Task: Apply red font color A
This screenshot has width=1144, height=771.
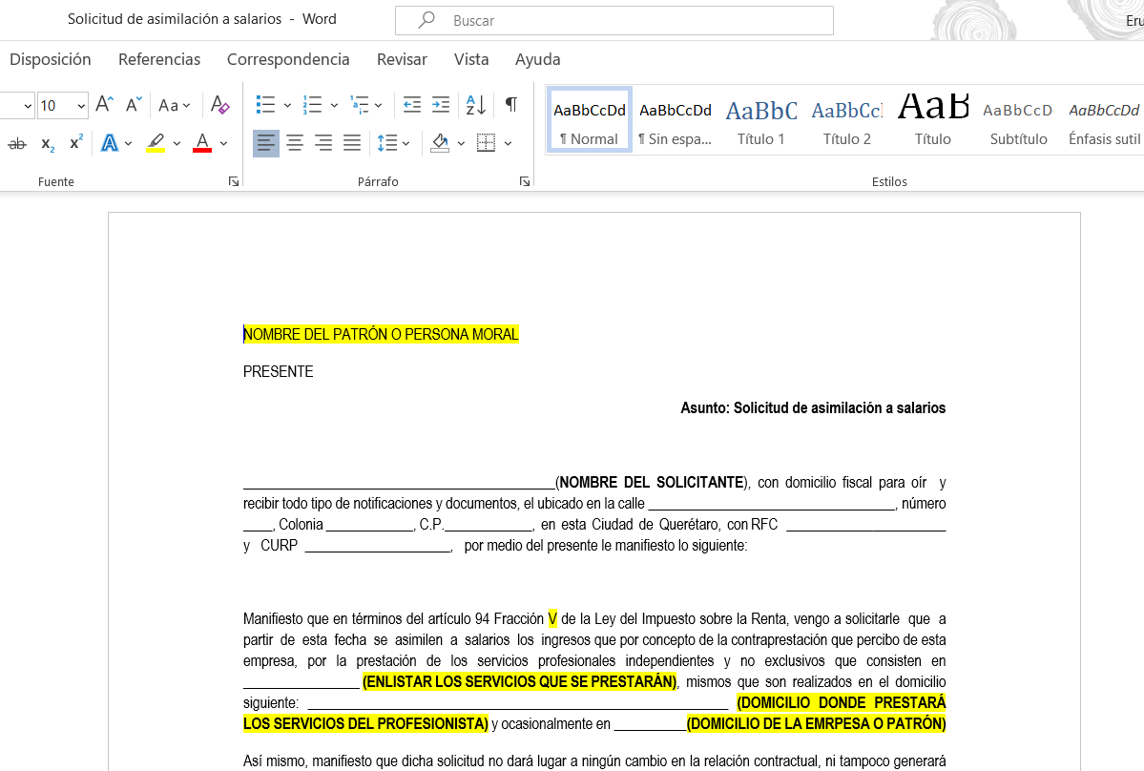Action: pos(202,143)
